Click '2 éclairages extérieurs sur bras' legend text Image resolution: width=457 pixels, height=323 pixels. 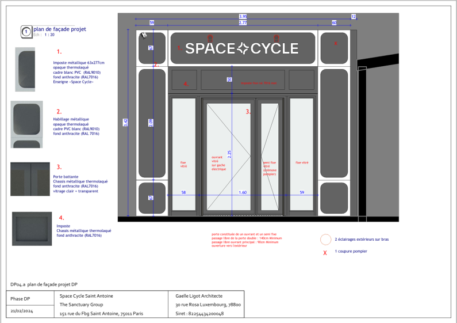(362, 240)
